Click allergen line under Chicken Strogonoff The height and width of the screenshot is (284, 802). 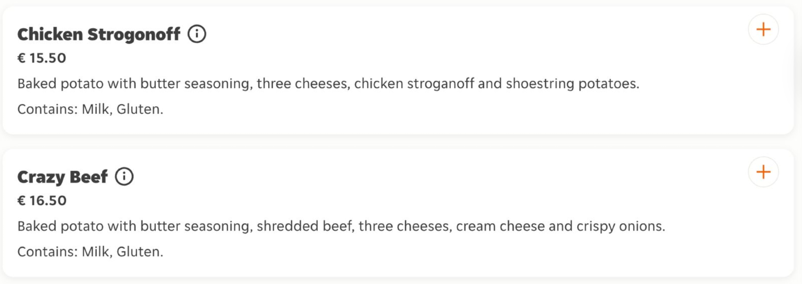tap(90, 109)
